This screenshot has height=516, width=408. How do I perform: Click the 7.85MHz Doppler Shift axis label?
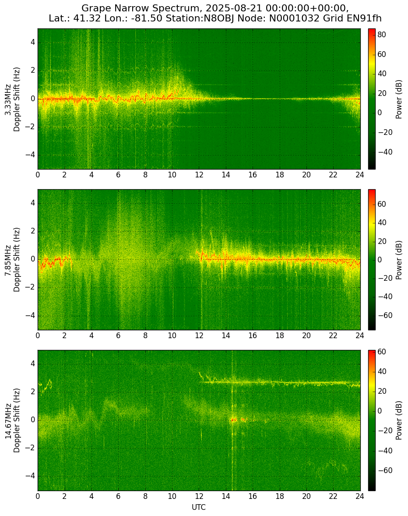tap(13, 260)
